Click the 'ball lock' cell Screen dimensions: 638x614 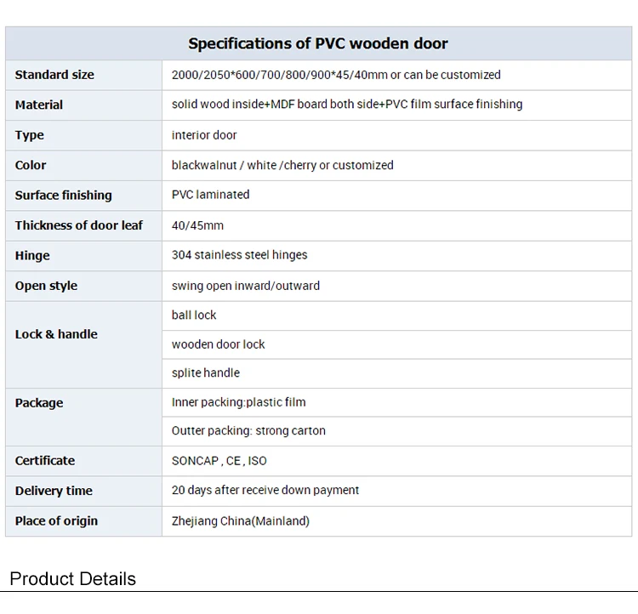point(194,316)
